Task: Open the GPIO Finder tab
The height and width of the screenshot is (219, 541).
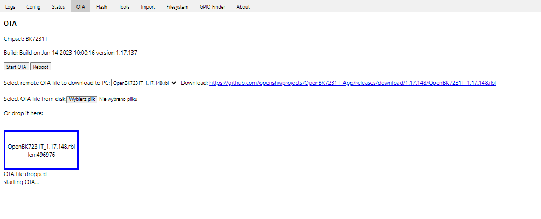Action: coord(213,6)
